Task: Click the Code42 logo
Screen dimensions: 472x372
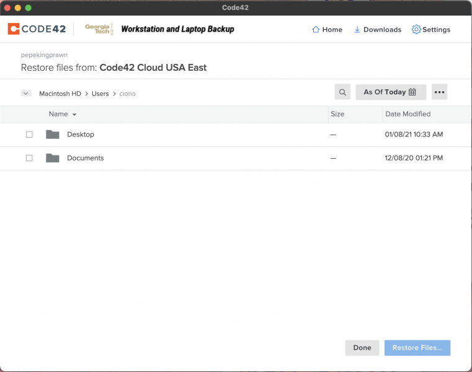Action: (x=37, y=29)
